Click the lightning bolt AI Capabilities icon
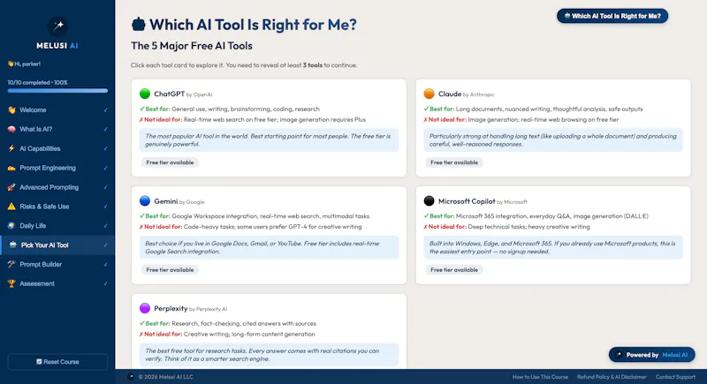Viewport: 707px width, 384px height. (x=11, y=148)
